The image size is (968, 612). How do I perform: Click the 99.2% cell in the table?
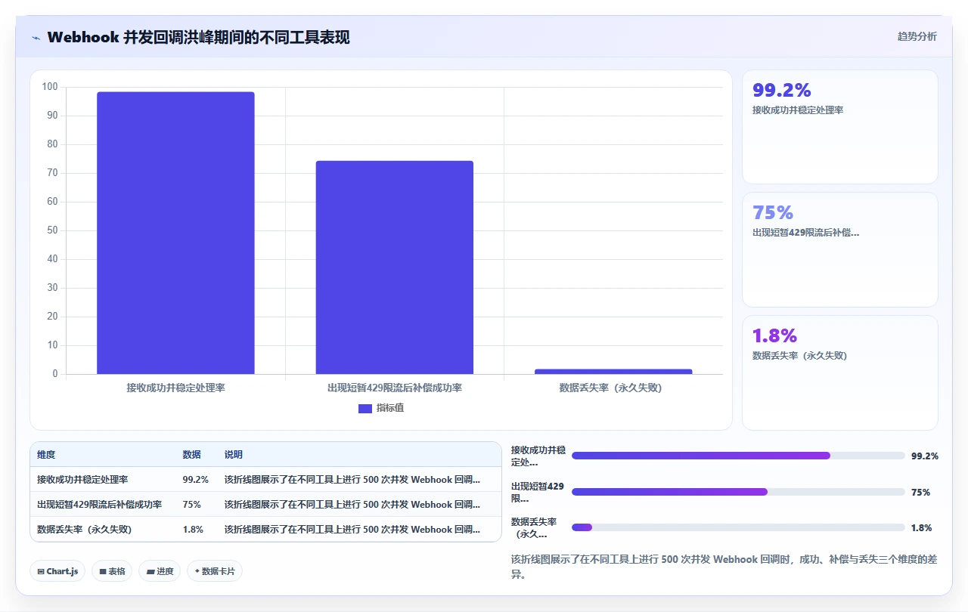[195, 480]
